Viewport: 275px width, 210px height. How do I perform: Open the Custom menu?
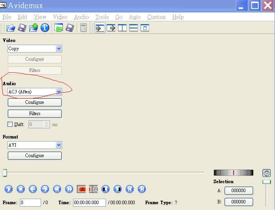(156, 17)
